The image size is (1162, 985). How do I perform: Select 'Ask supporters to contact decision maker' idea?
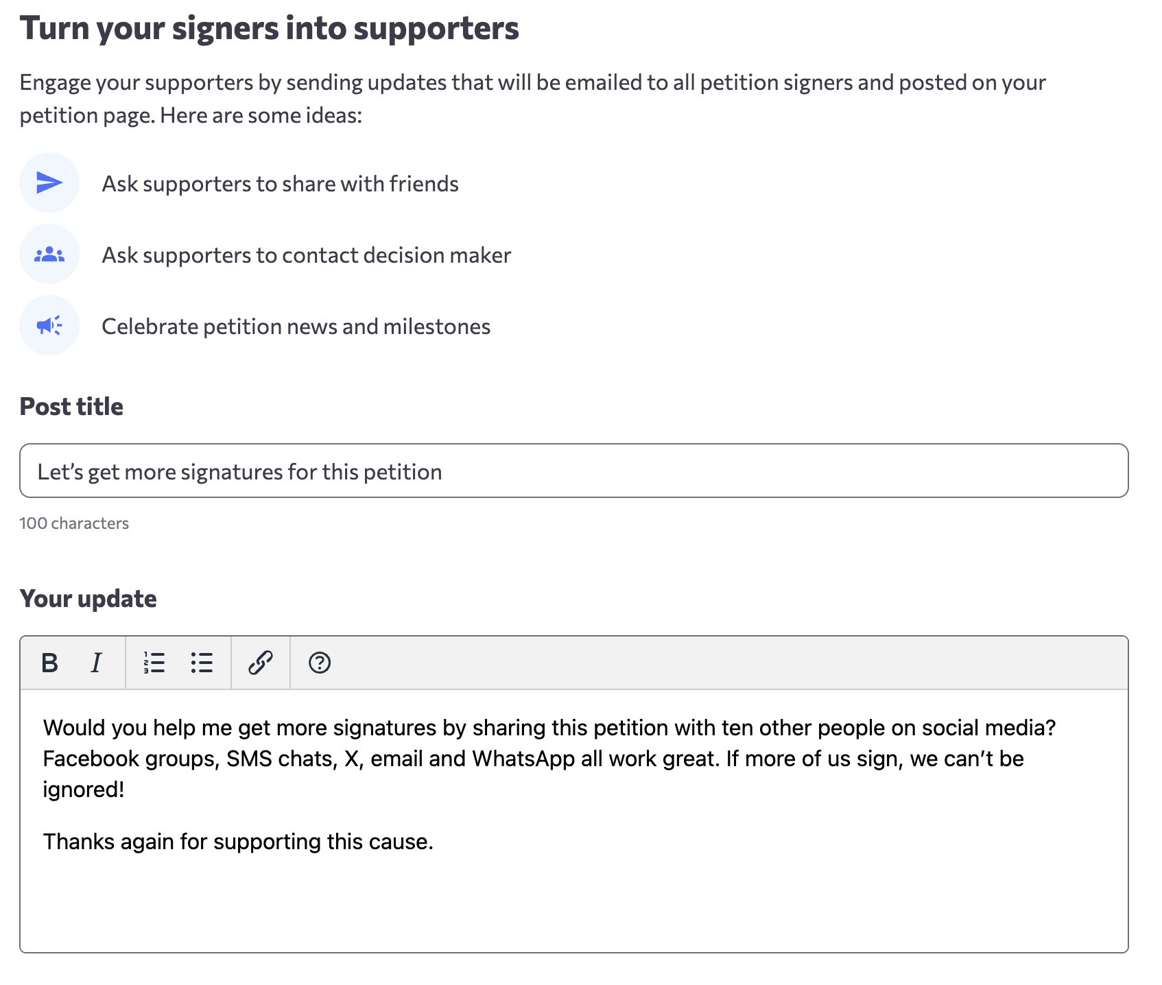306,255
